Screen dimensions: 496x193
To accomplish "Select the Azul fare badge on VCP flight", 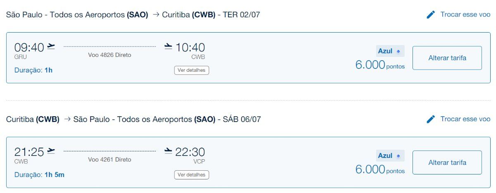I will pos(390,156).
